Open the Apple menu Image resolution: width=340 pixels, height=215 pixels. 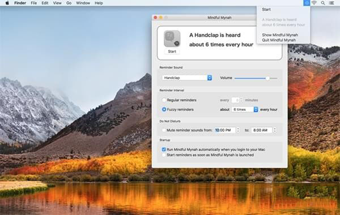7,3
